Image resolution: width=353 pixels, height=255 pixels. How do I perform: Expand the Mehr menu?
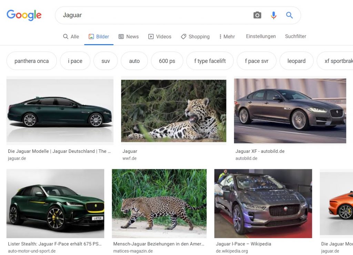[227, 36]
